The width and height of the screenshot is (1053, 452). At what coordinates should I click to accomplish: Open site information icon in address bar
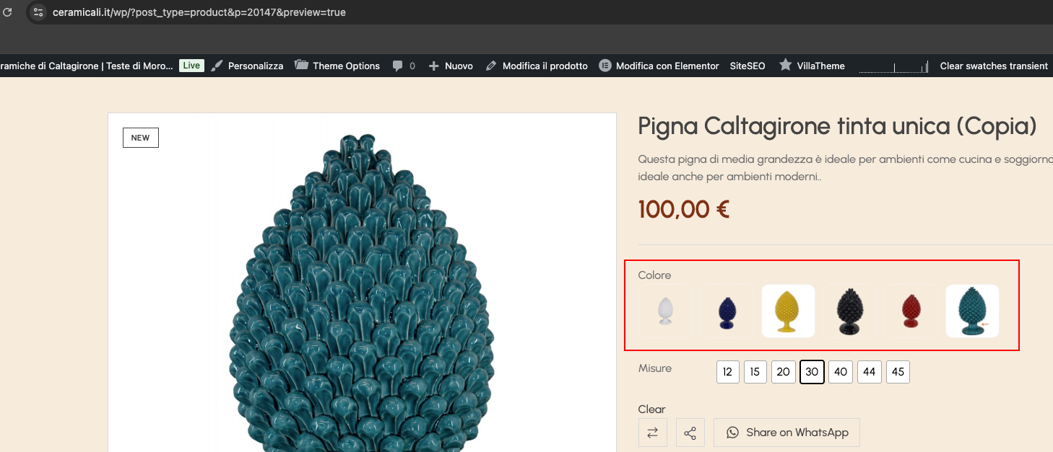click(38, 12)
